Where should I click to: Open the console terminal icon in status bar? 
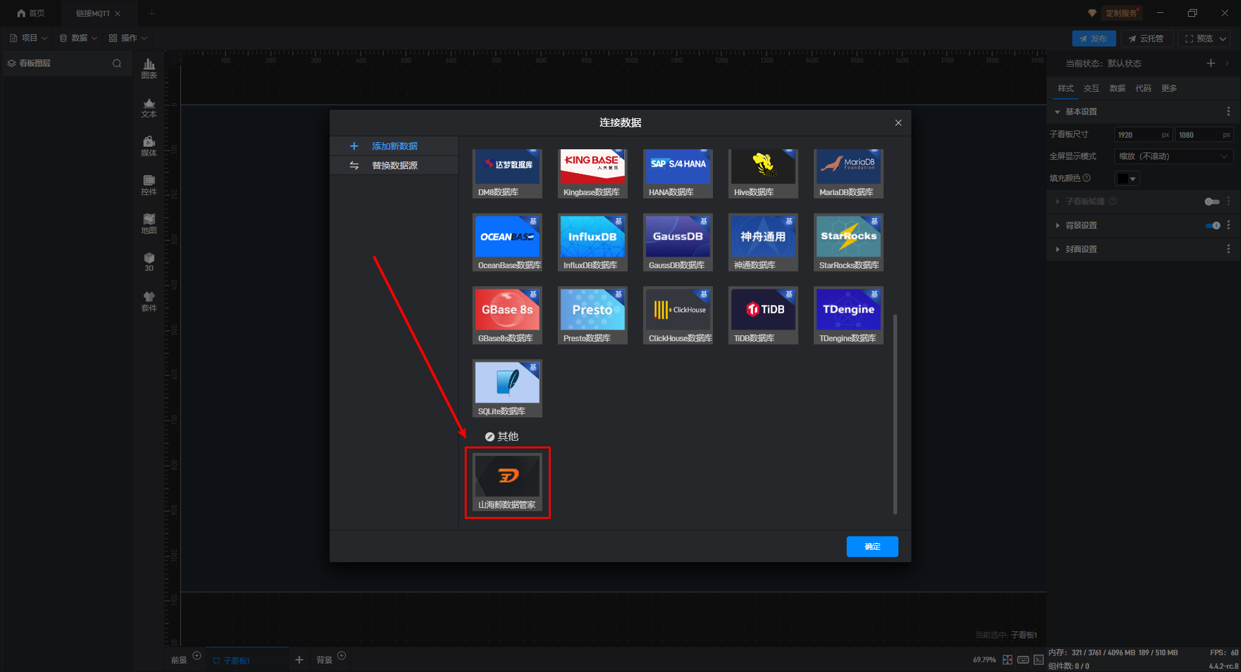(1039, 660)
